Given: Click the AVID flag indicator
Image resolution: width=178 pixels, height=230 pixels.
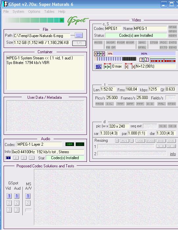Looking at the screenshot, I should pyautogui.click(x=98, y=42).
